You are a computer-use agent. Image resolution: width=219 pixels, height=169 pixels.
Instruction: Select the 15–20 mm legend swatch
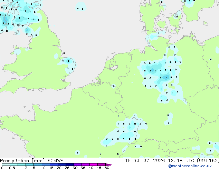pos(54,165)
